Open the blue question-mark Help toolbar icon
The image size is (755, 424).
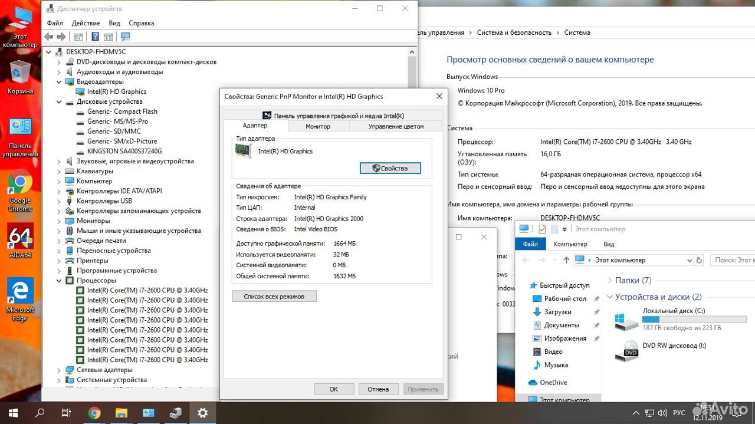94,37
